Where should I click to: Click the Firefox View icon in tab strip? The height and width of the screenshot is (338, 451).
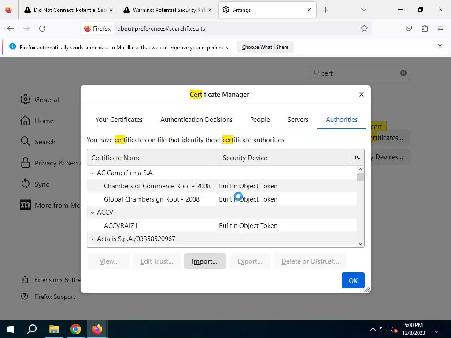[9, 10]
